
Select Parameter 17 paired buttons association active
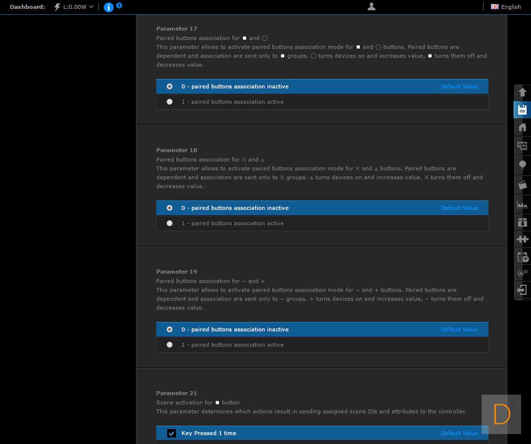(170, 102)
